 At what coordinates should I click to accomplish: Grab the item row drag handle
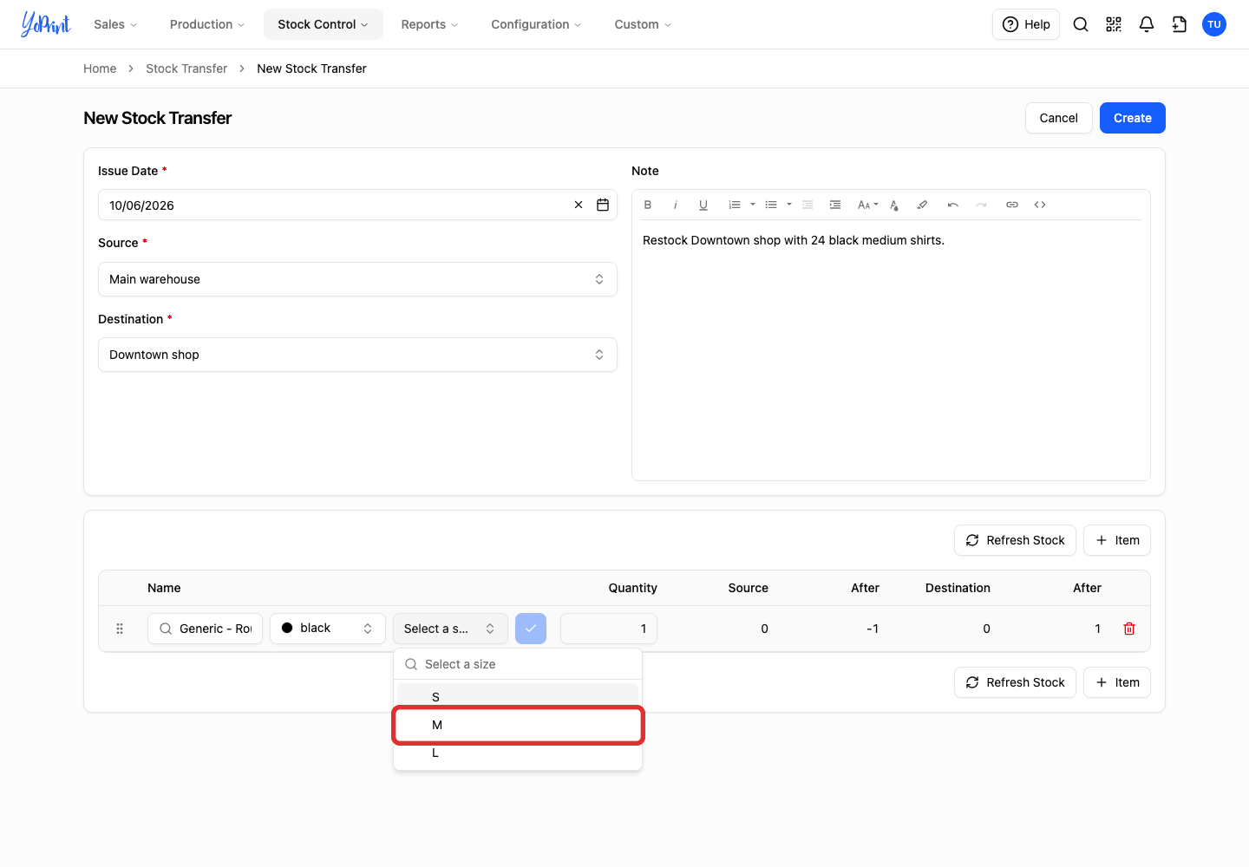(120, 629)
